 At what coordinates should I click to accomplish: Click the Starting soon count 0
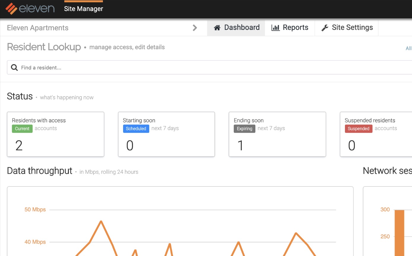click(130, 146)
